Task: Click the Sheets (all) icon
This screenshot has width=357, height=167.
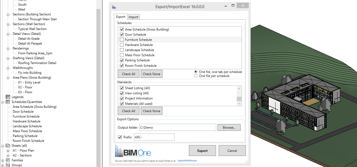Action: (8, 145)
